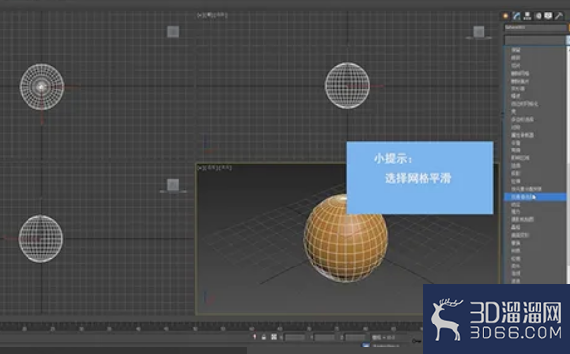This screenshot has width=570, height=354.
Task: Choose 摄影机贴图 in the modifier list
Action: tap(522, 219)
